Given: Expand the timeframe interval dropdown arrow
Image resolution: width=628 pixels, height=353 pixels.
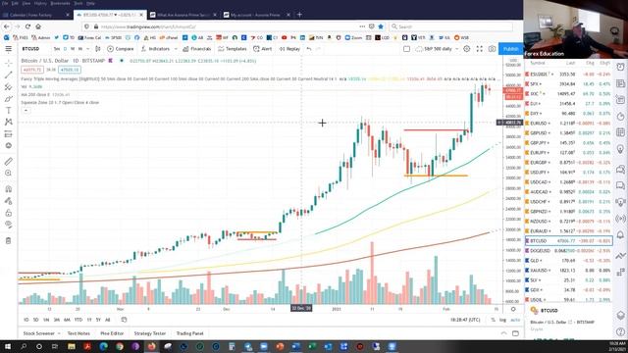Looking at the screenshot, I should click(x=87, y=49).
